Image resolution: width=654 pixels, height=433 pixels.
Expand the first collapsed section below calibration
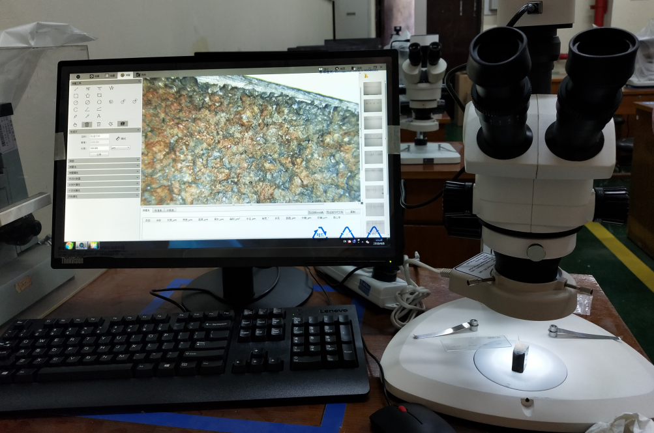pos(104,161)
